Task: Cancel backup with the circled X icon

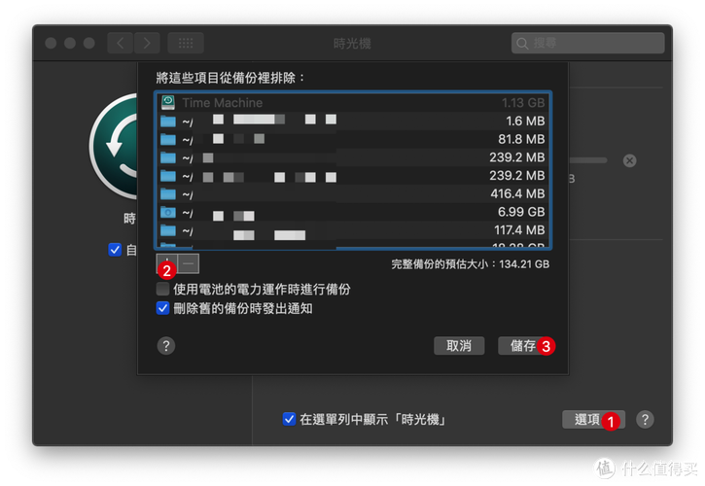Action: [629, 160]
